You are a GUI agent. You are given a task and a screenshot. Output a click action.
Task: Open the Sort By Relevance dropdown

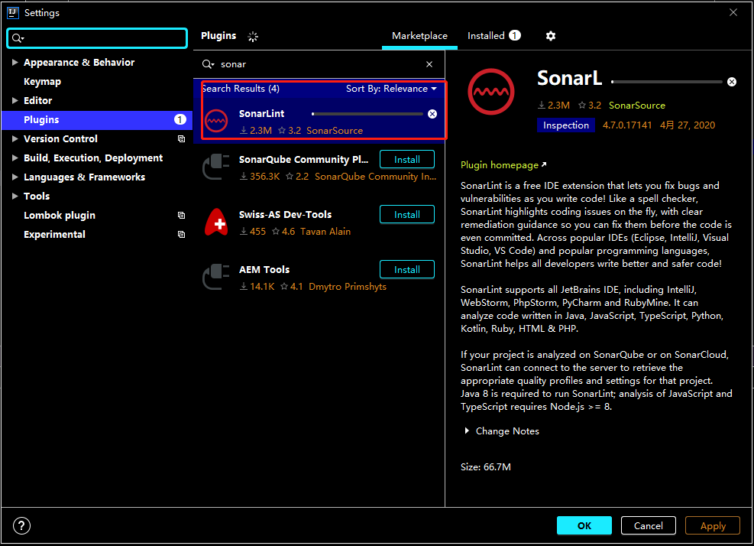point(391,88)
